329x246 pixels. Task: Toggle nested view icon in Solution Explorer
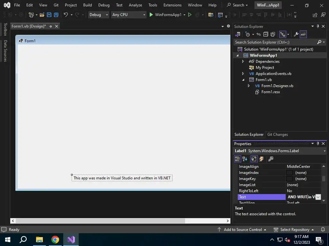point(283,34)
